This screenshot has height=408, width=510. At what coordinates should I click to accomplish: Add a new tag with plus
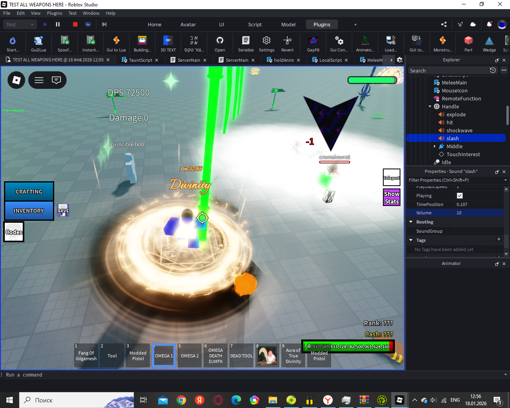point(498,239)
